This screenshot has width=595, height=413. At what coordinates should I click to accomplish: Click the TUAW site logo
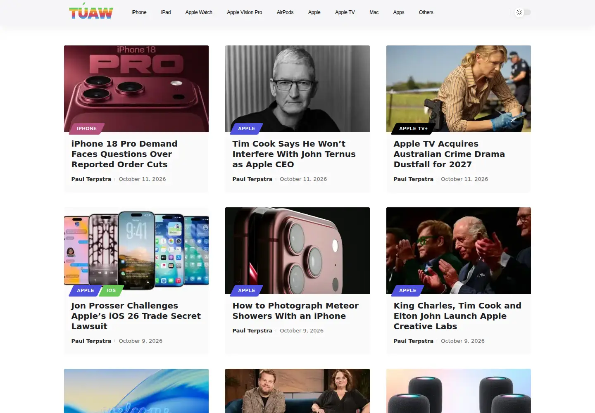pos(91,11)
